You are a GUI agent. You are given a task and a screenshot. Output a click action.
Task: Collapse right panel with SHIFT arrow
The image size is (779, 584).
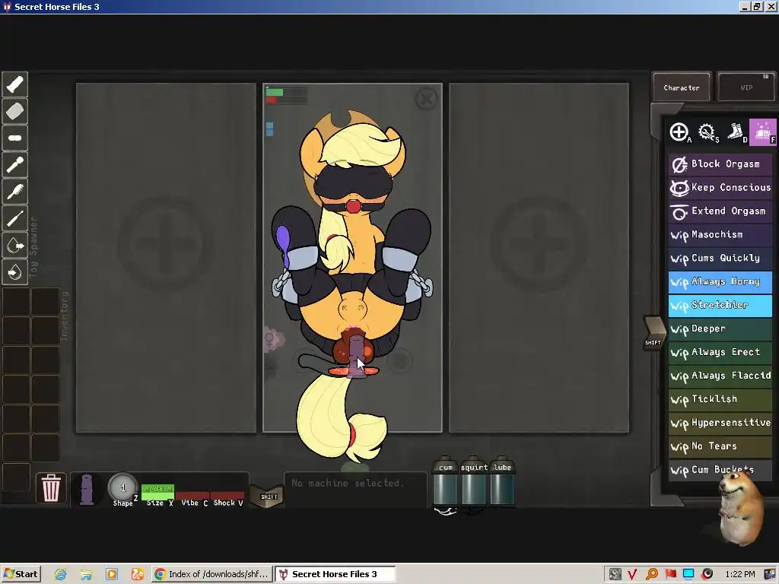click(653, 333)
